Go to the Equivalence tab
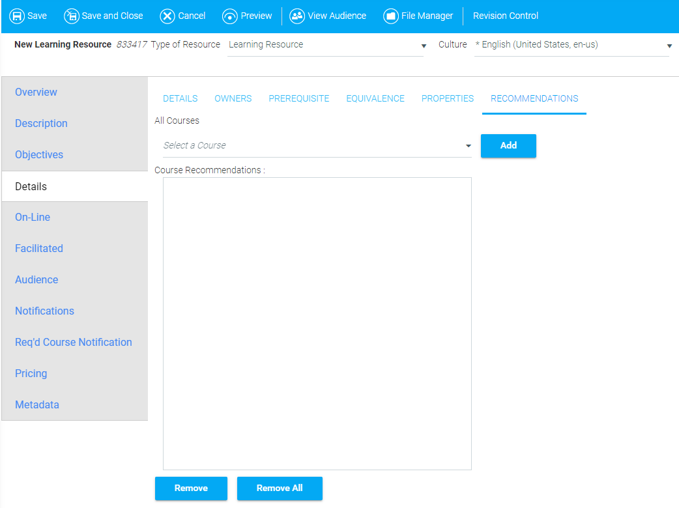The image size is (679, 508). [x=375, y=98]
